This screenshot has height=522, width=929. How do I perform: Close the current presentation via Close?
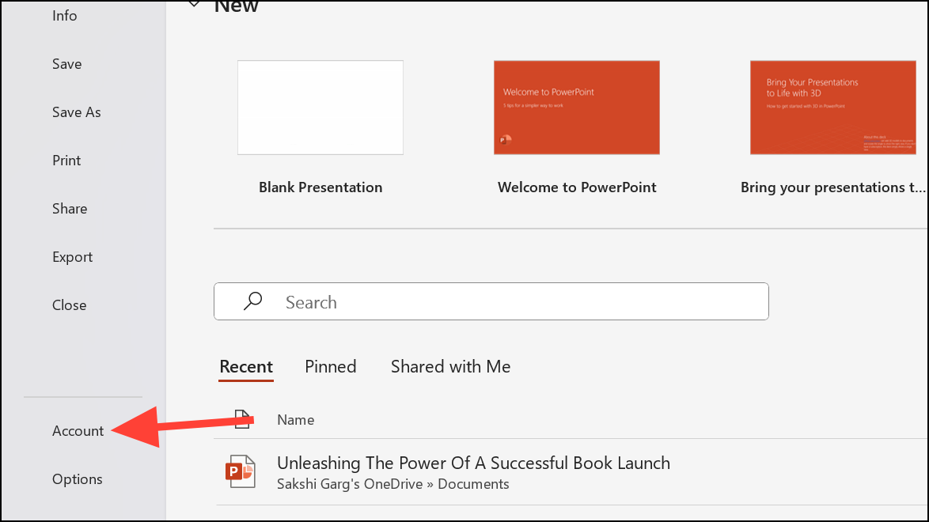click(x=70, y=305)
